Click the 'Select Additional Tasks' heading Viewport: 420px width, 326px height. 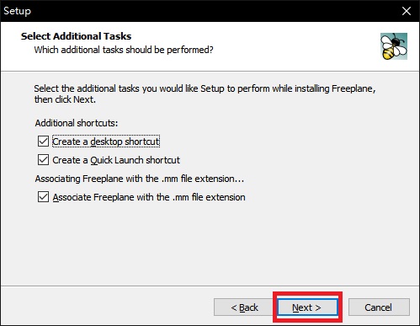click(x=76, y=36)
